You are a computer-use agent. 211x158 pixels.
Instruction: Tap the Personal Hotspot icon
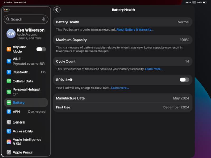(9, 92)
